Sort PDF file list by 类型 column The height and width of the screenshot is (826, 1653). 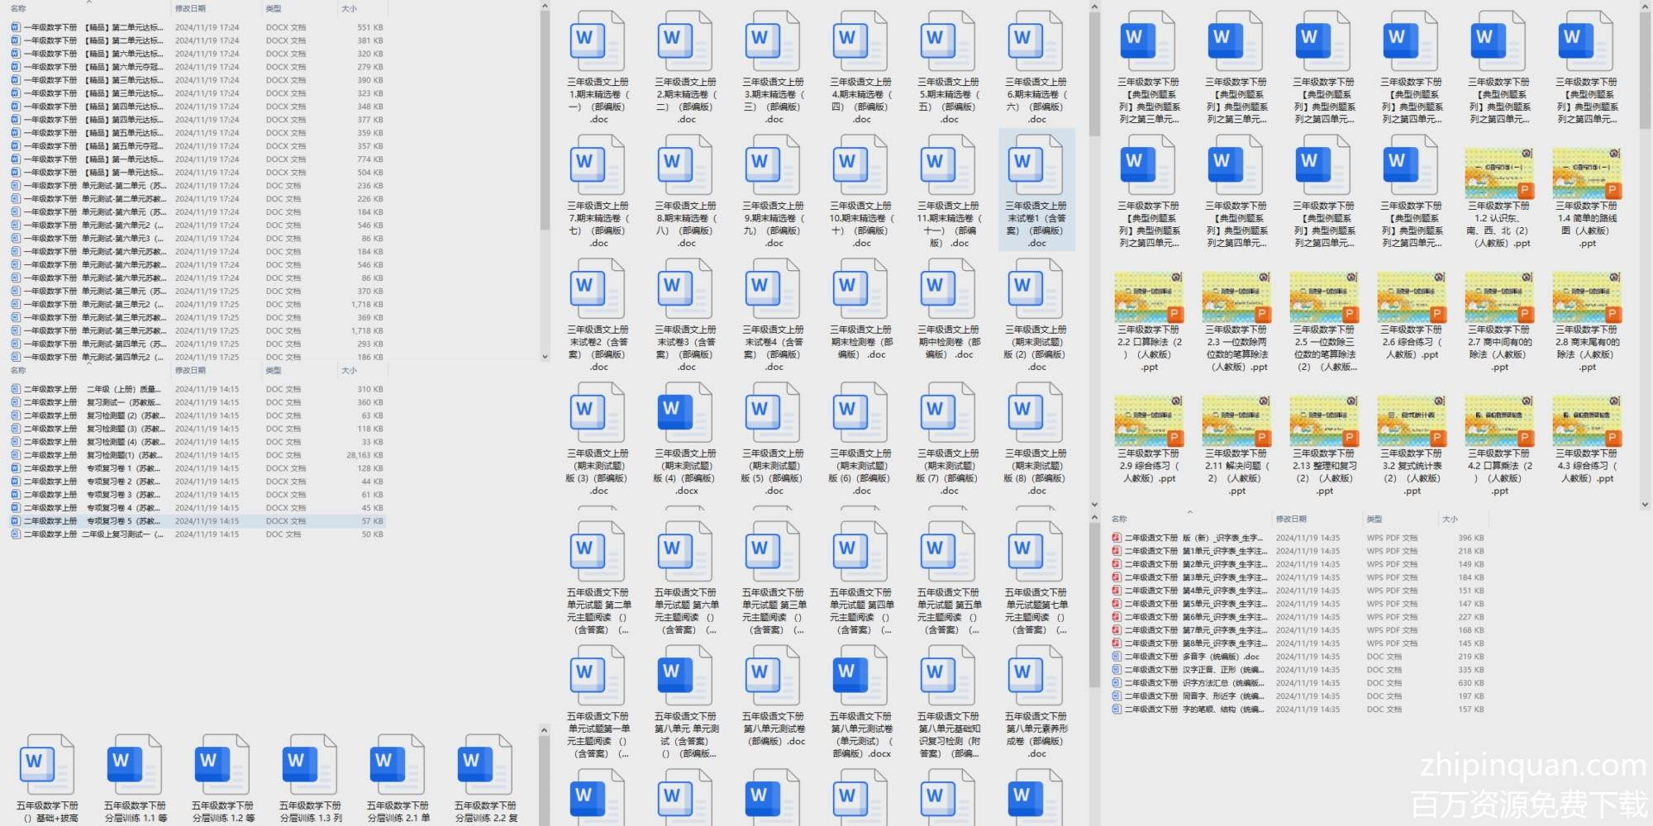1374,519
